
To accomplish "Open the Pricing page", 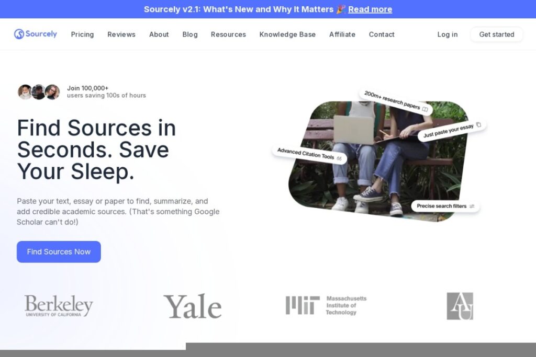I will click(82, 34).
